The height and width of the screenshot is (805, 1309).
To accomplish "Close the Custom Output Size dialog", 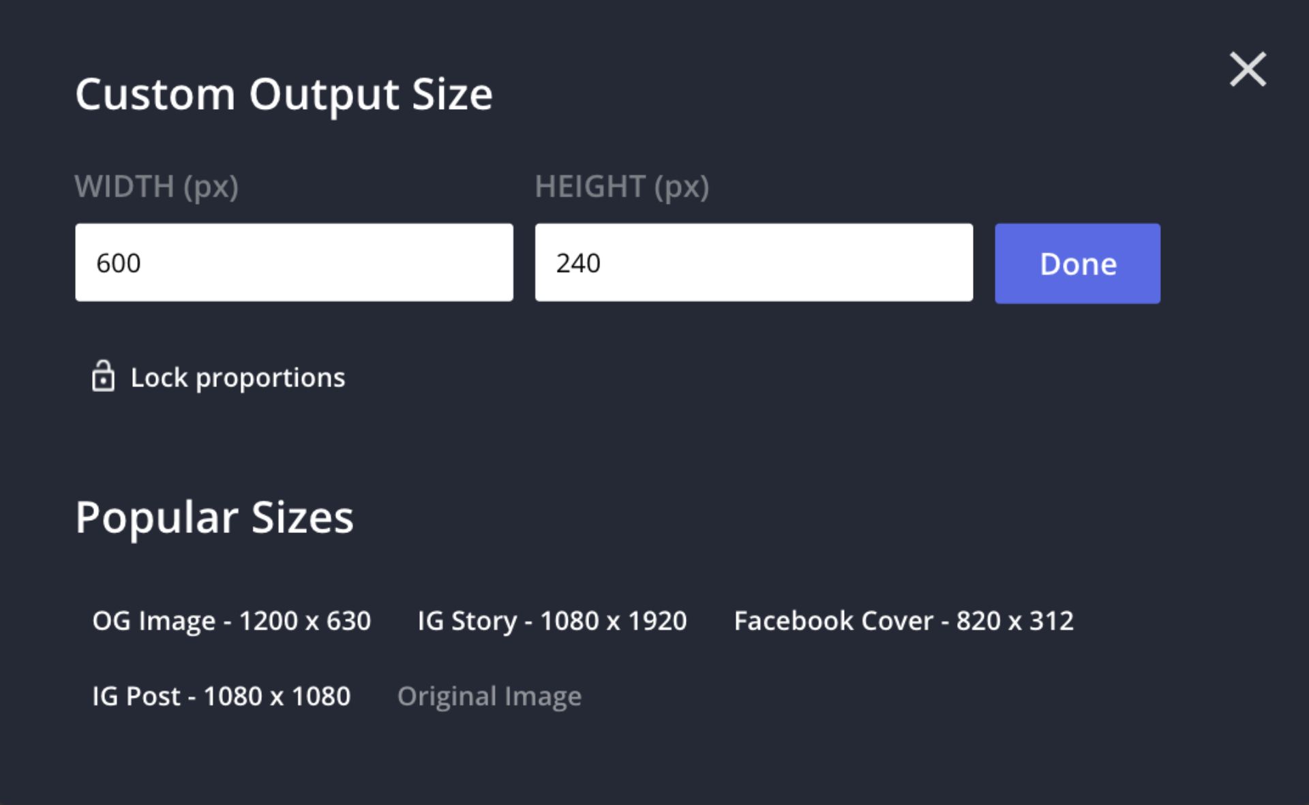I will [x=1247, y=69].
